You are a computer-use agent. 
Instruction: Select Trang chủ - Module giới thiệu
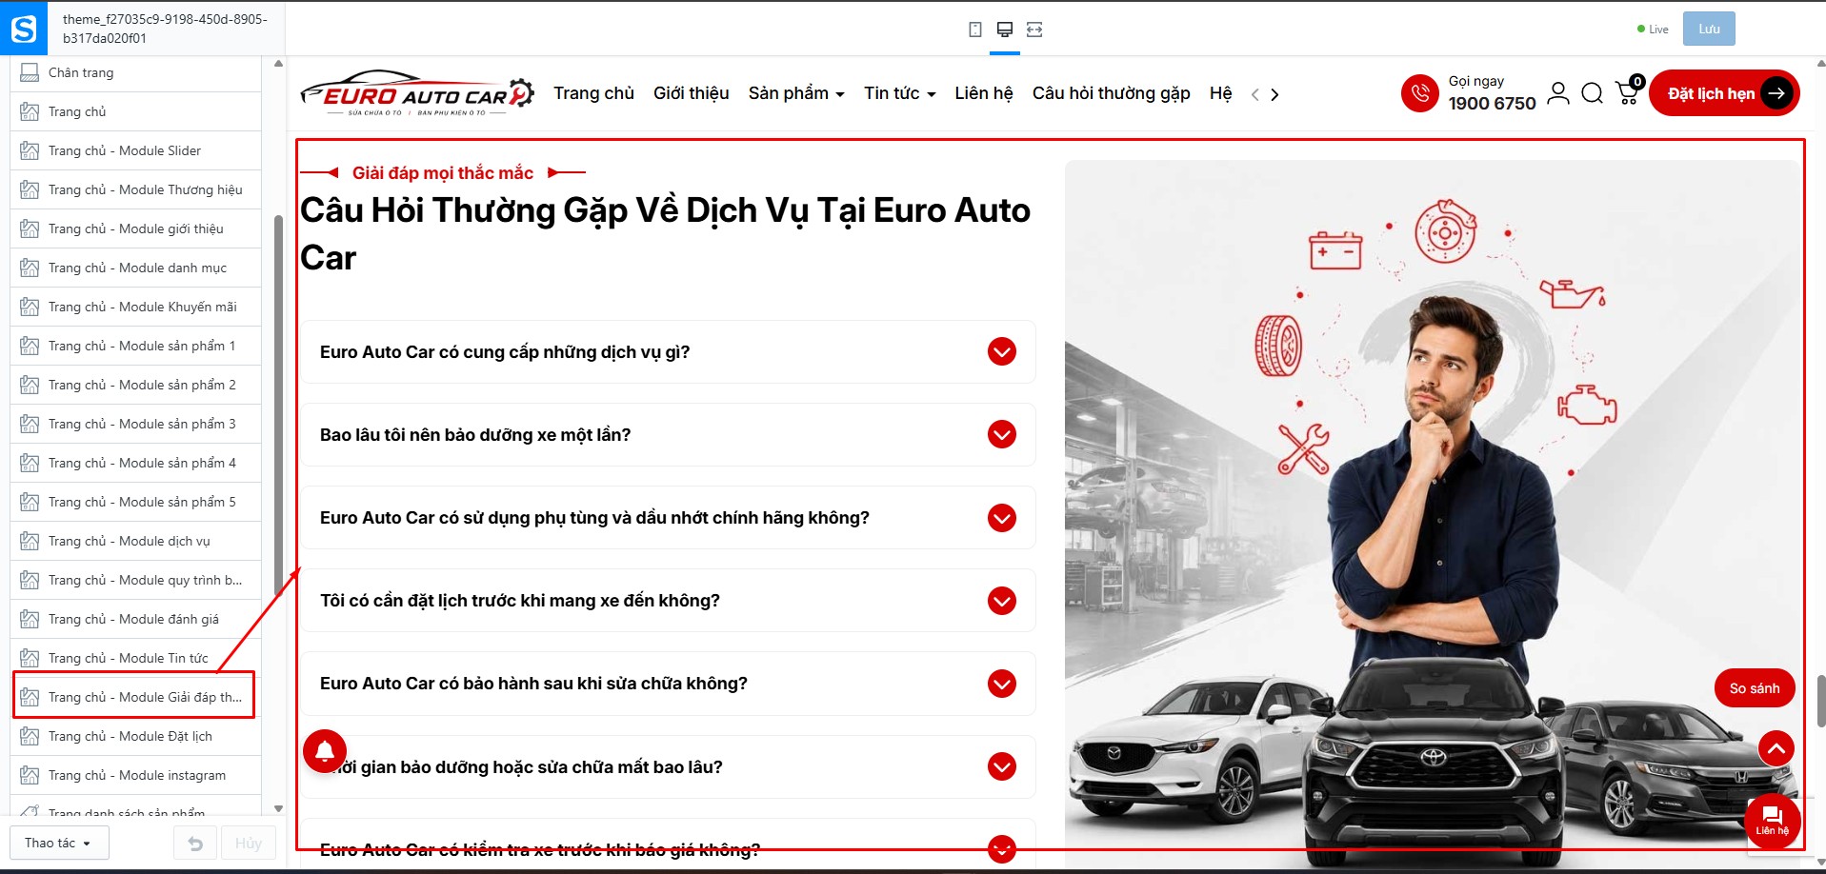[136, 228]
